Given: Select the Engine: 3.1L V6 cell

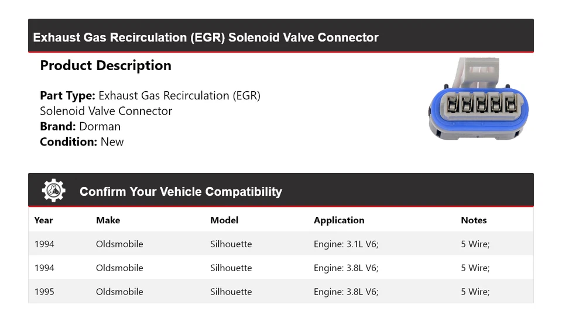Looking at the screenshot, I should [346, 244].
